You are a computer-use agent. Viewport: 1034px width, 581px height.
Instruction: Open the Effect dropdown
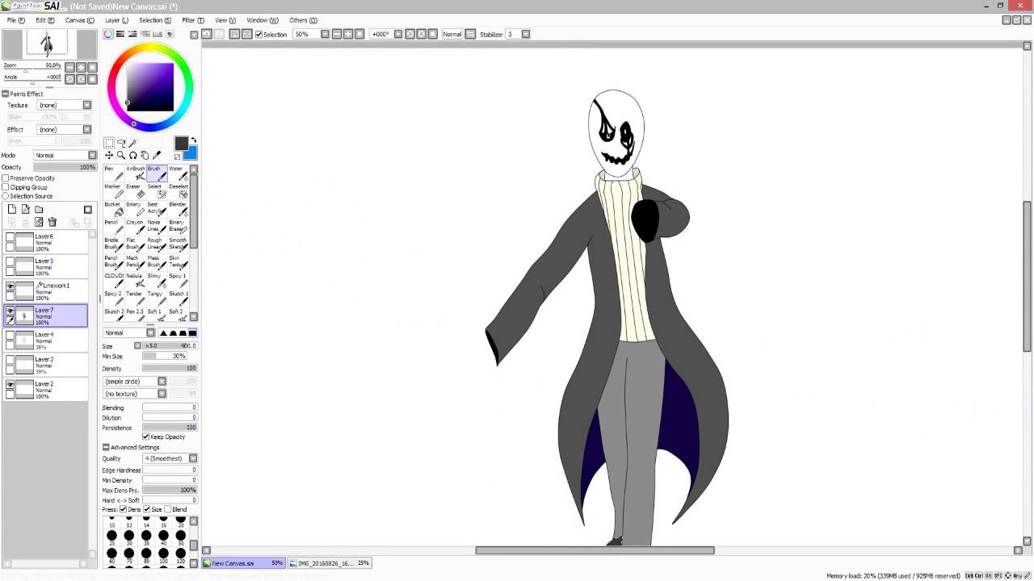(86, 129)
